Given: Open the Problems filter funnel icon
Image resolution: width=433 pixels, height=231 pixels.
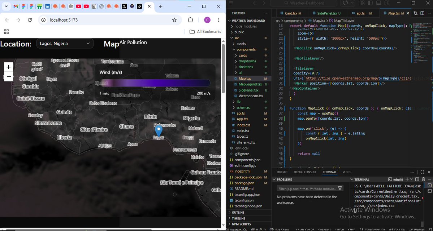Looking at the screenshot, I should coord(340,188).
